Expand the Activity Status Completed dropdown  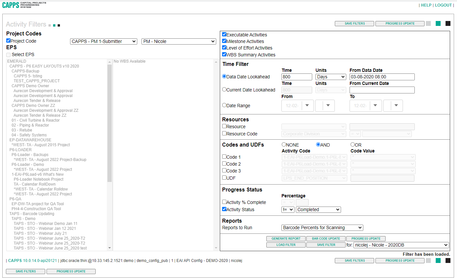[x=318, y=210]
